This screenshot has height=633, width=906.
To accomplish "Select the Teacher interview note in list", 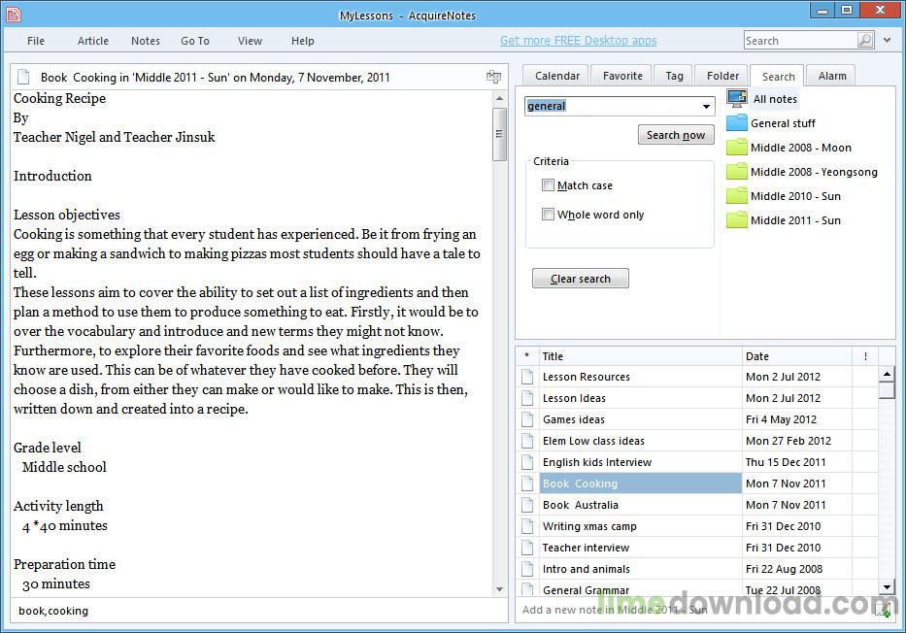I will tap(586, 548).
